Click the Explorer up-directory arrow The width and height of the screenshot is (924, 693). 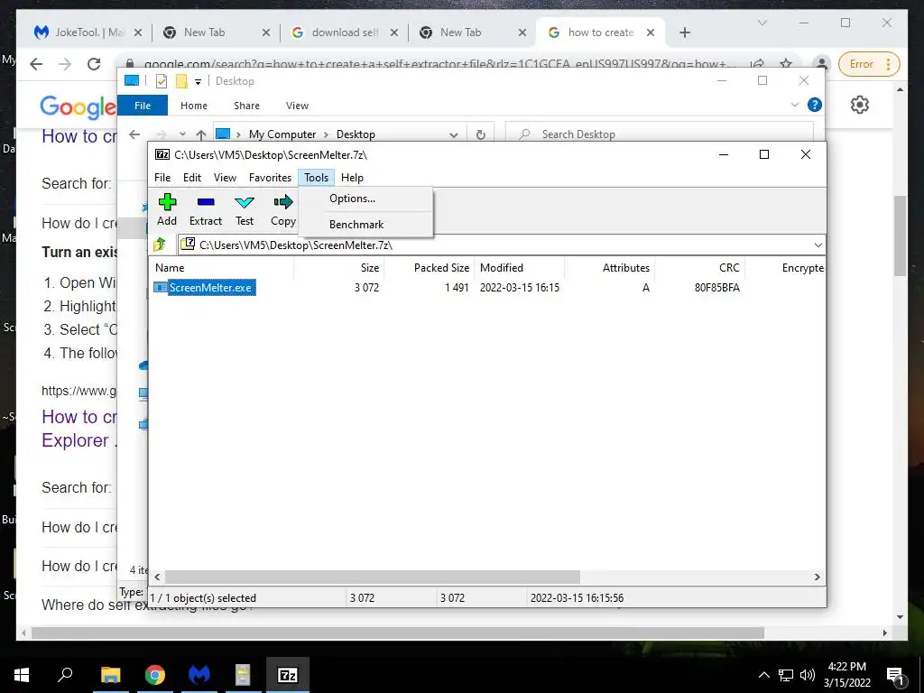tap(201, 134)
